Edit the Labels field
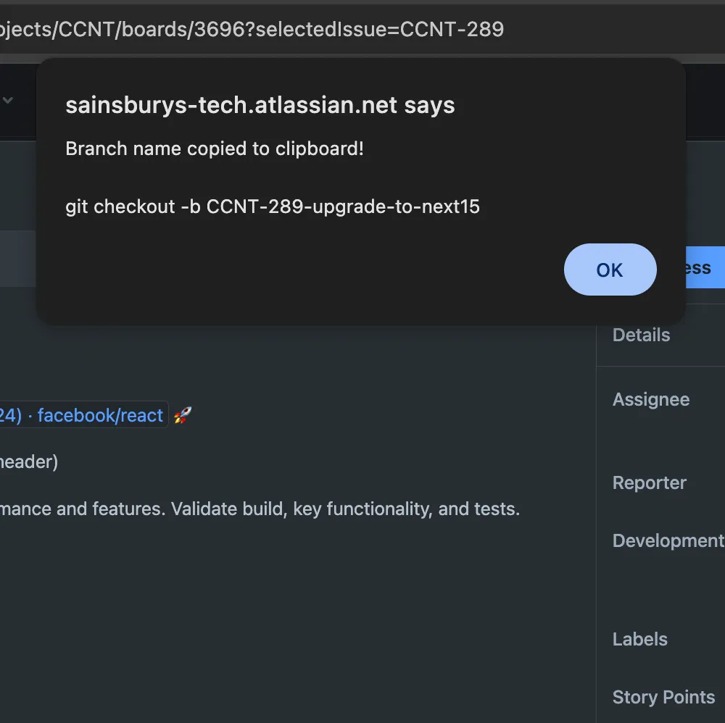 pos(639,639)
